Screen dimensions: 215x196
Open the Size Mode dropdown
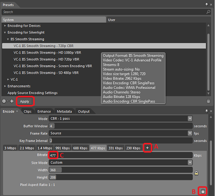190,162
